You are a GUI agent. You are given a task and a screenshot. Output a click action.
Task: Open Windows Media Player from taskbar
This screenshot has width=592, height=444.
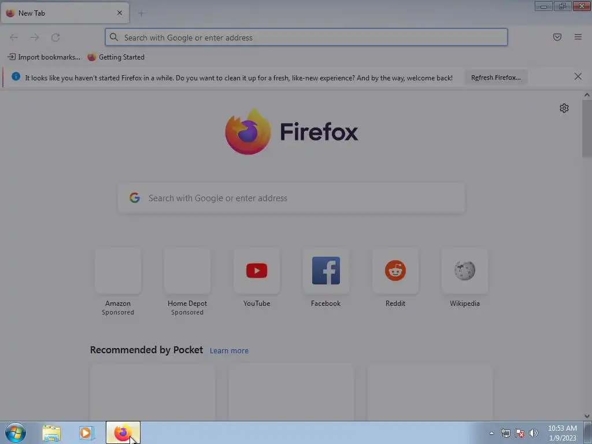[86, 433]
